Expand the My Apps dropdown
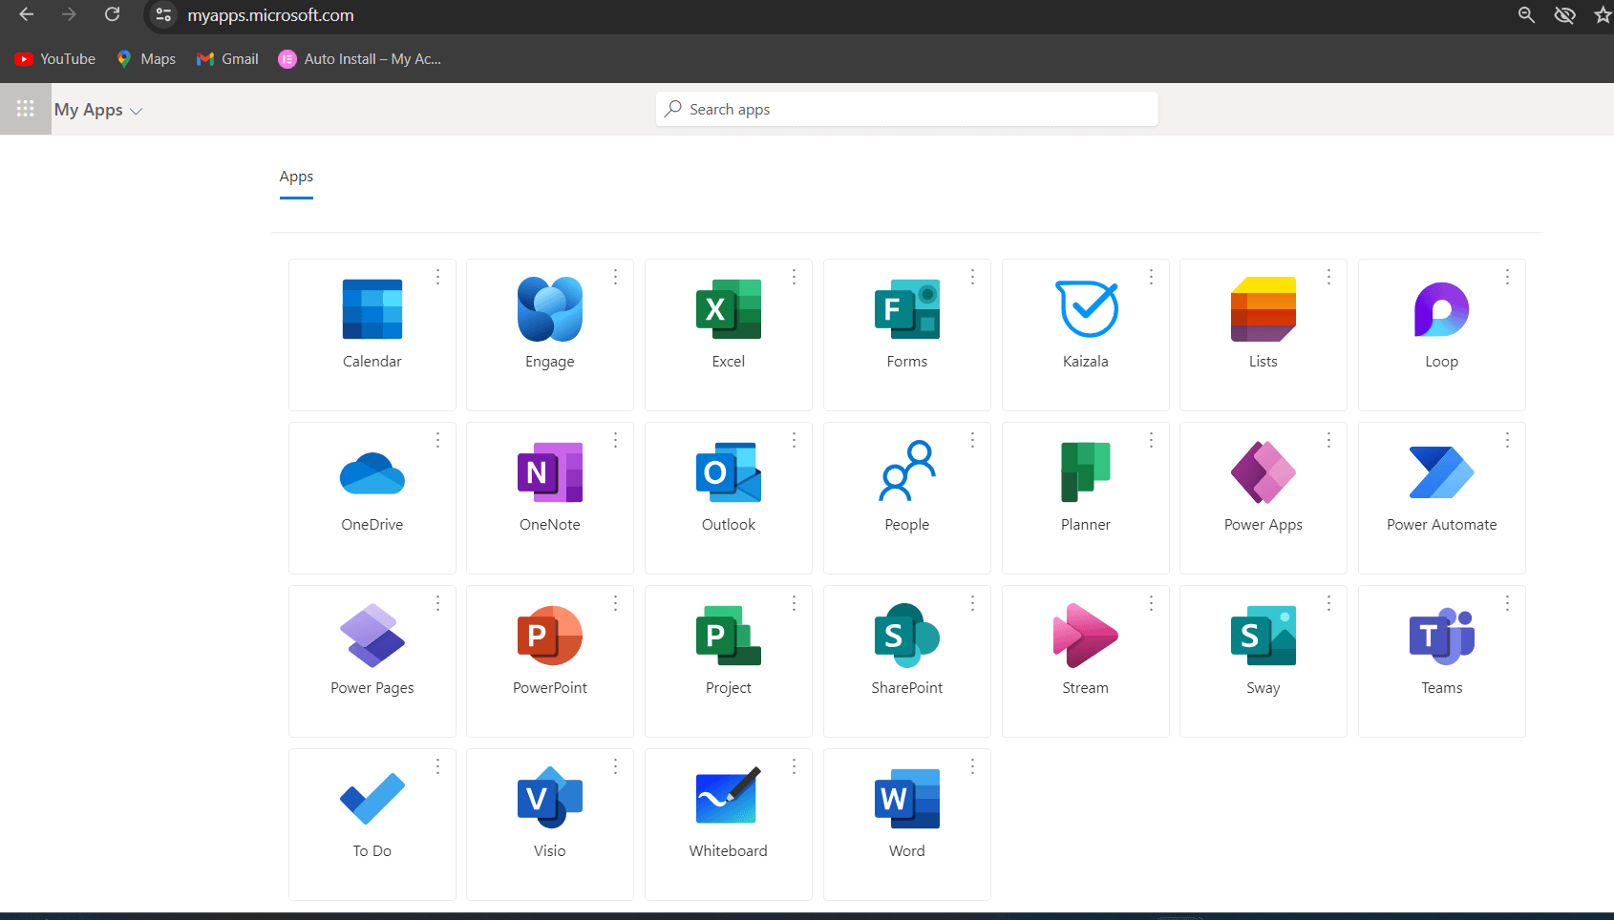This screenshot has width=1614, height=920. [98, 110]
